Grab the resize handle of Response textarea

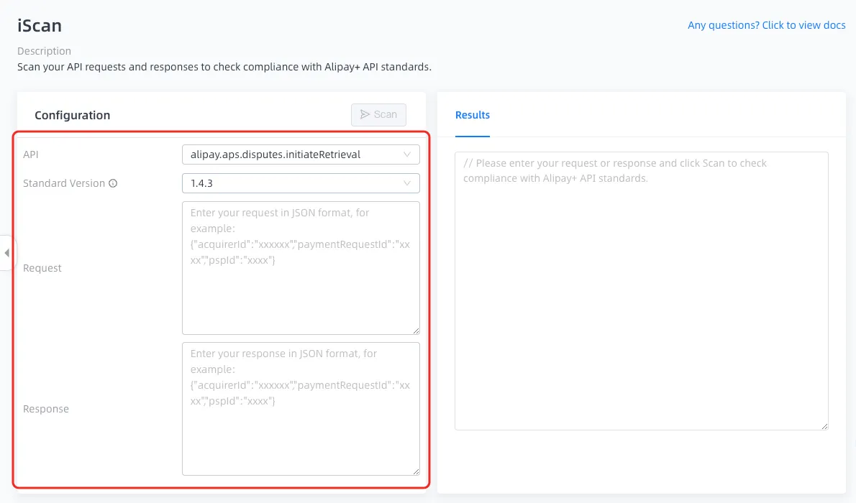(x=415, y=471)
